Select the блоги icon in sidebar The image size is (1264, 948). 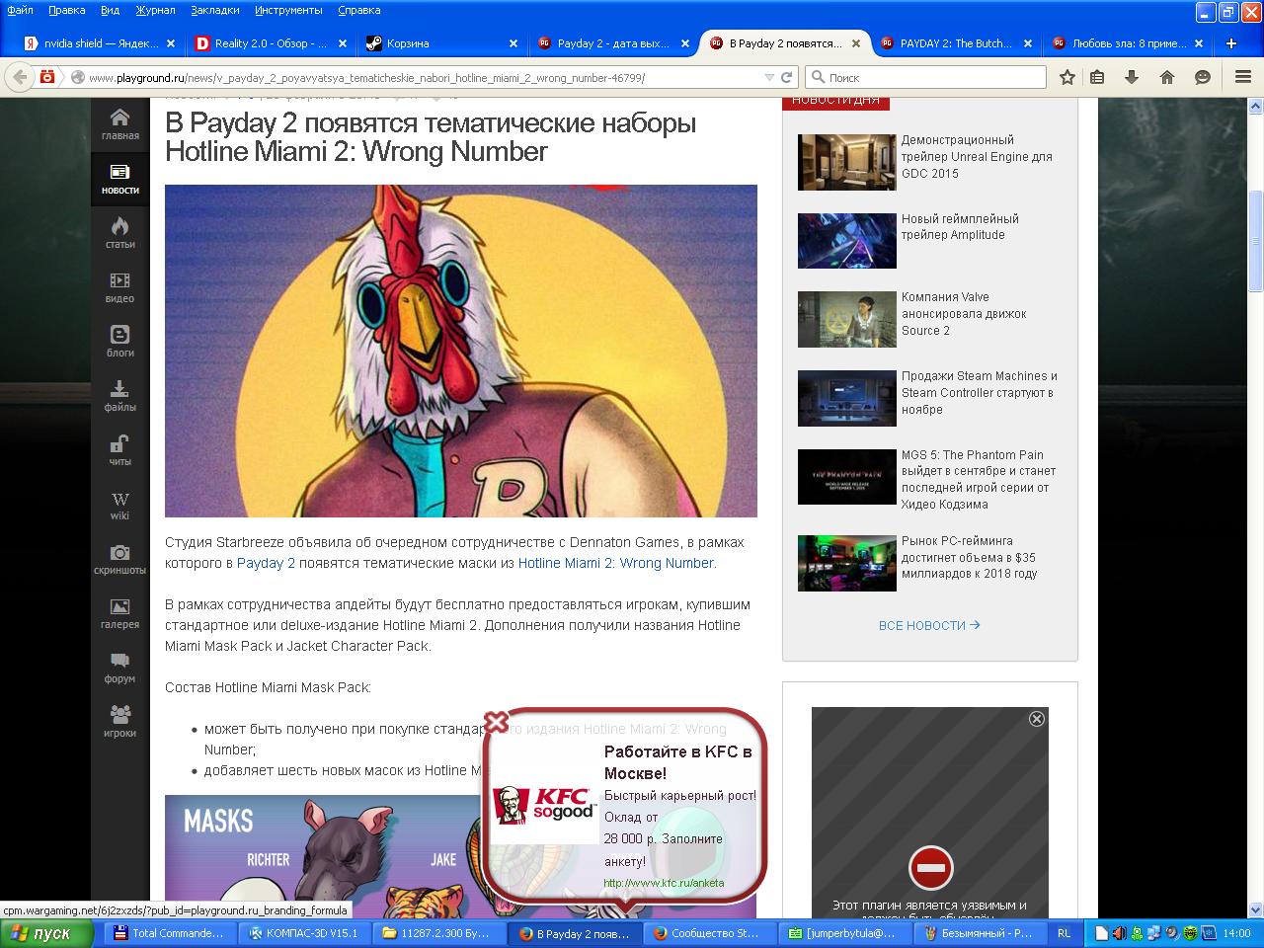pyautogui.click(x=119, y=342)
